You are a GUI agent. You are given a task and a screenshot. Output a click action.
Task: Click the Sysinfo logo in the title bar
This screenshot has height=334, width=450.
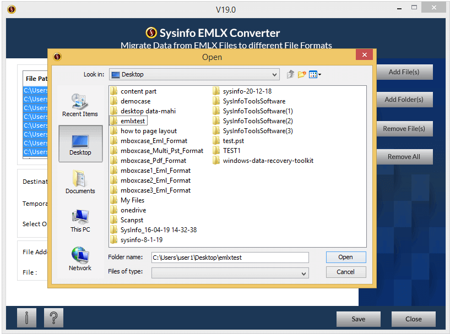point(12,9)
